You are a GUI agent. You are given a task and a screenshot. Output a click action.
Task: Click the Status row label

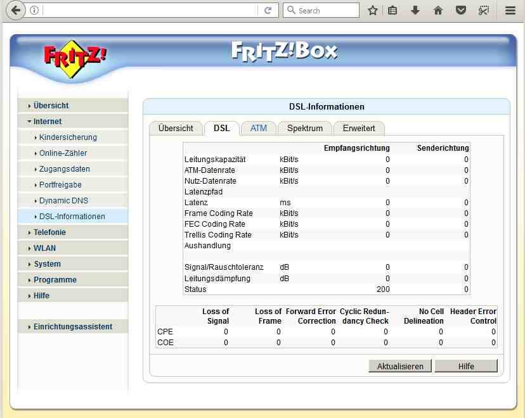tap(195, 289)
